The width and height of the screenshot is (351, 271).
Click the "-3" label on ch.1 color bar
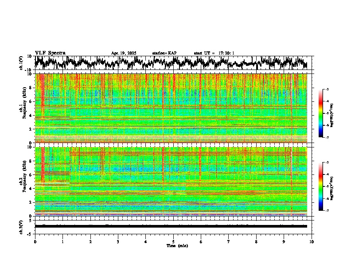(x=327, y=89)
